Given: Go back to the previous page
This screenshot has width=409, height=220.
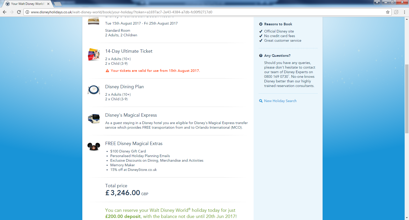Looking at the screenshot, I should [5, 12].
